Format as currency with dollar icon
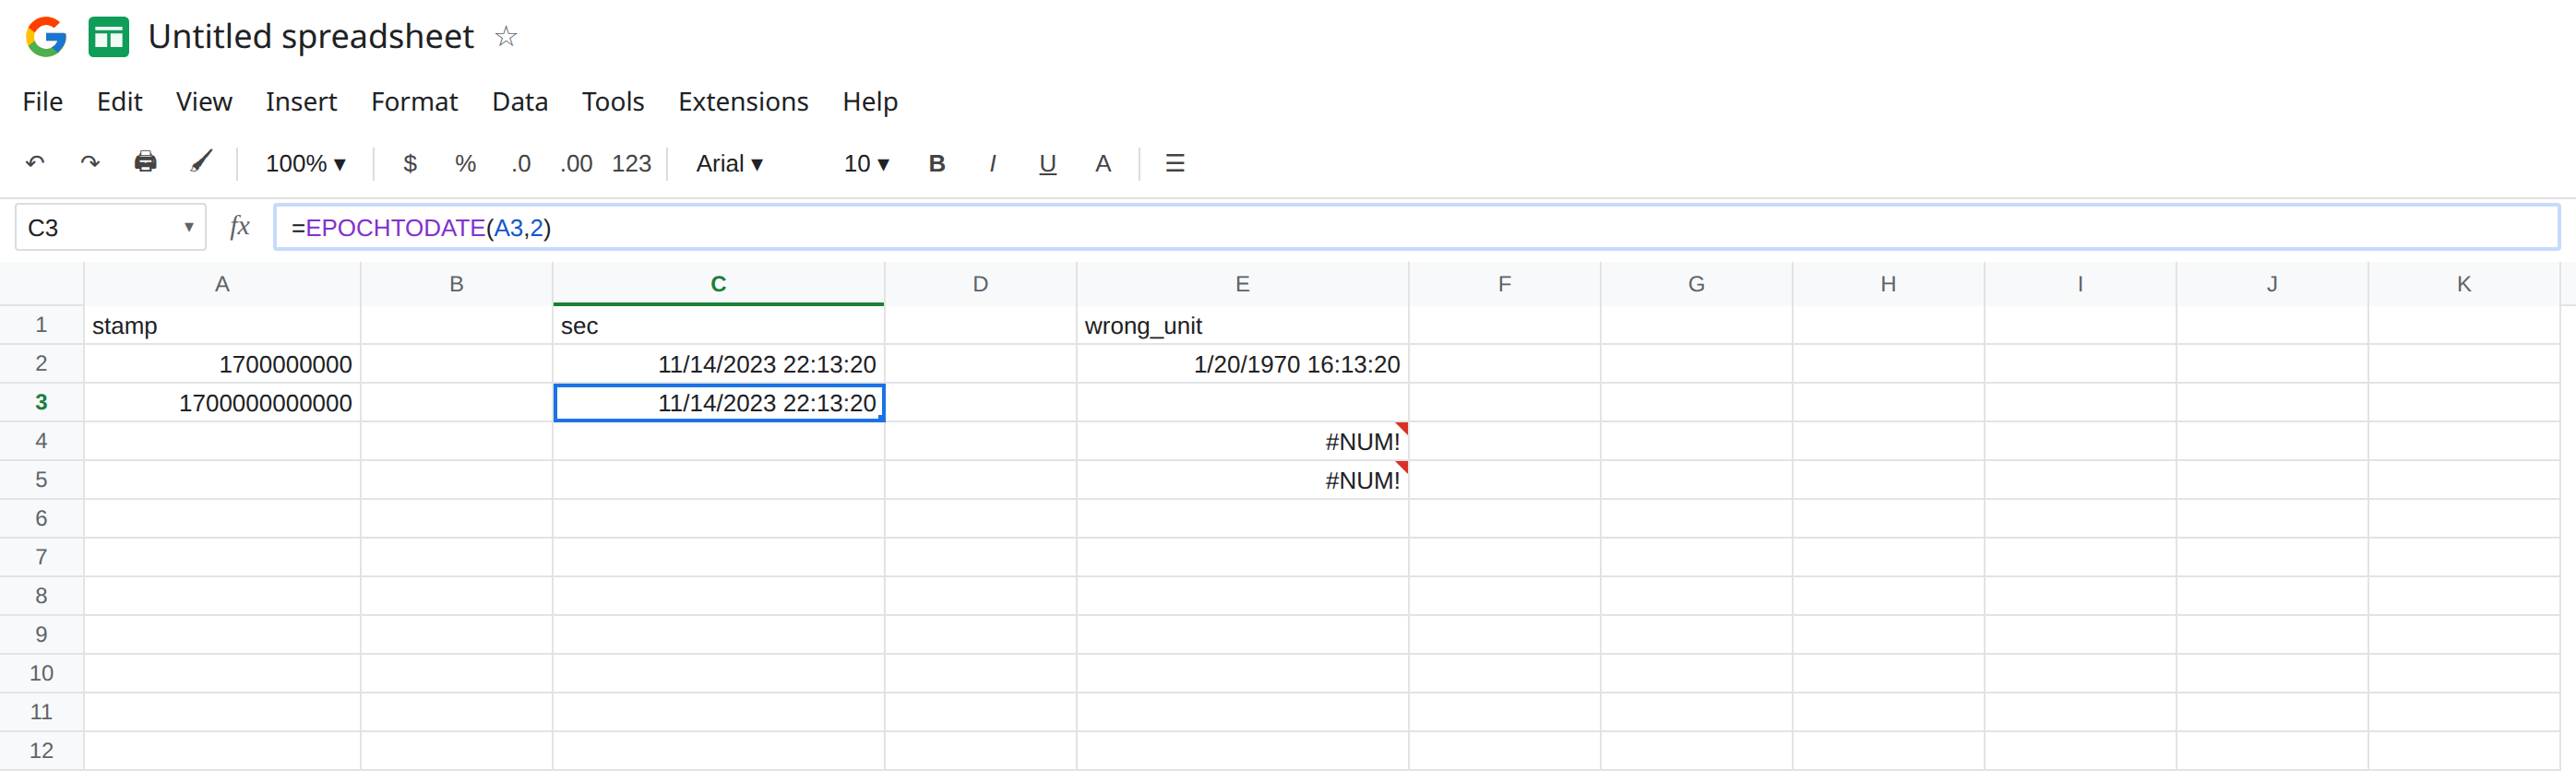This screenshot has width=2576, height=782. [410, 163]
